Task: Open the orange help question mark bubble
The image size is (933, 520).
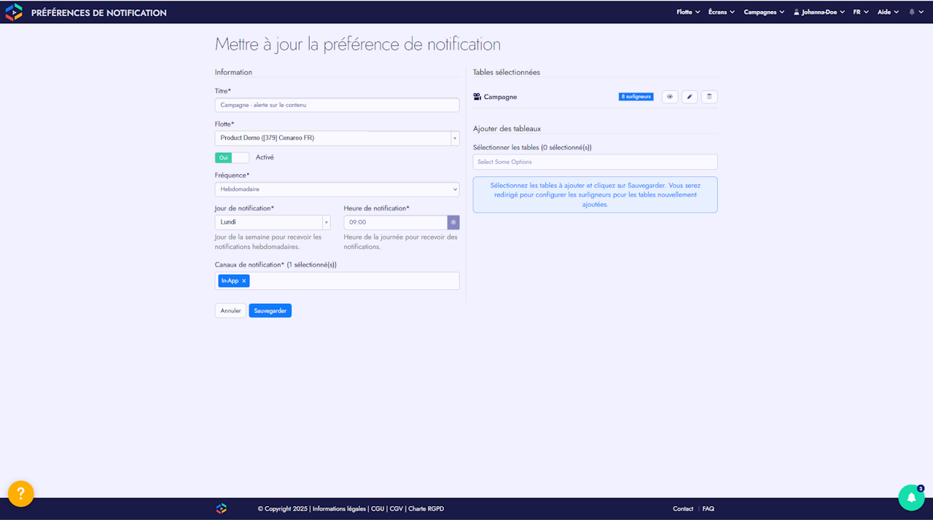Action: [21, 494]
